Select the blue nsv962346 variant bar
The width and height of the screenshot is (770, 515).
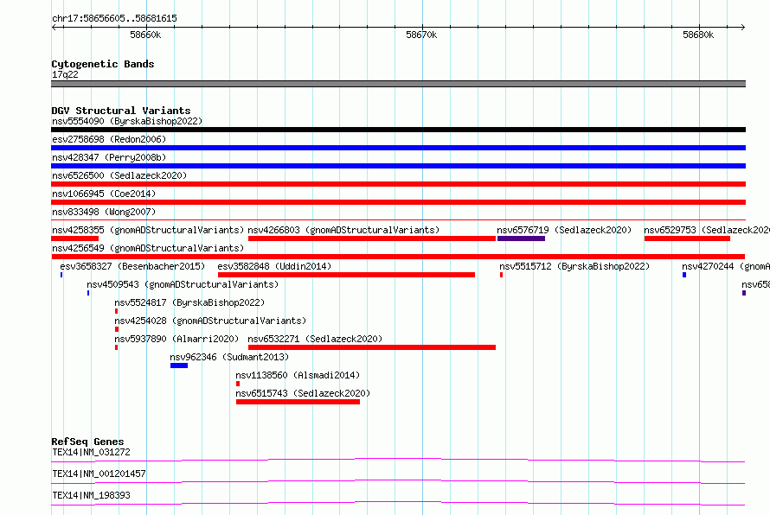point(179,366)
